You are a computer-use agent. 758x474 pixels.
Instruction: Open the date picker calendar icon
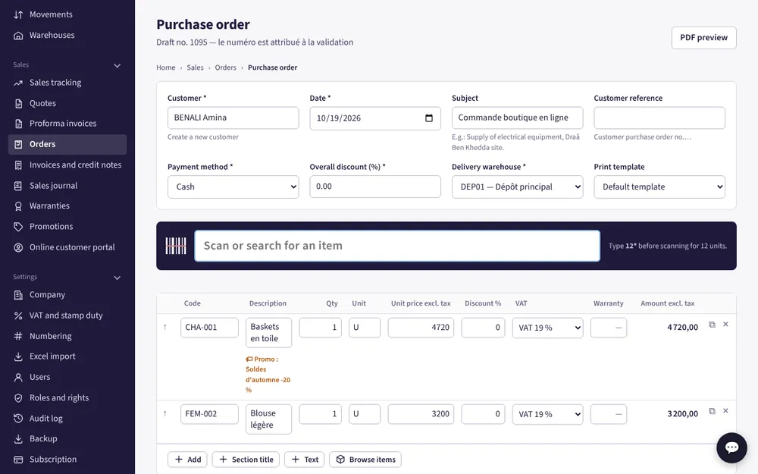pyautogui.click(x=429, y=118)
